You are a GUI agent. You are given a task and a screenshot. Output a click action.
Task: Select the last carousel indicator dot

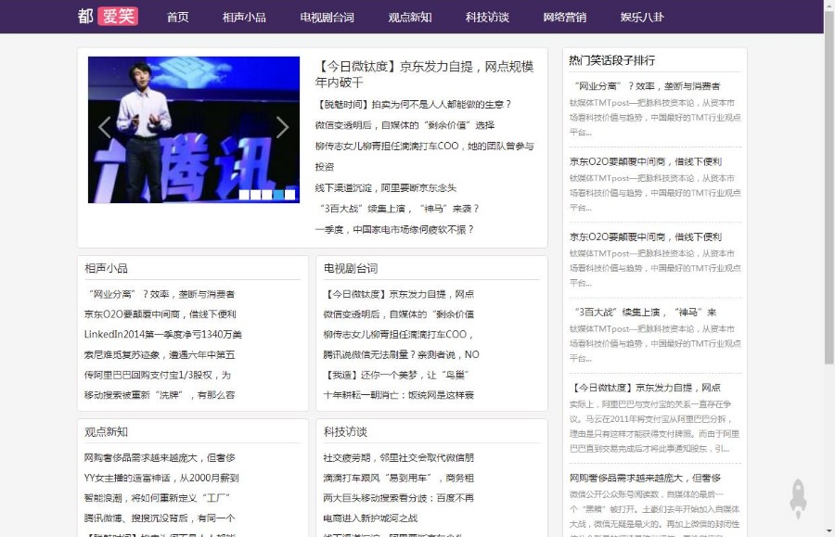(289, 195)
